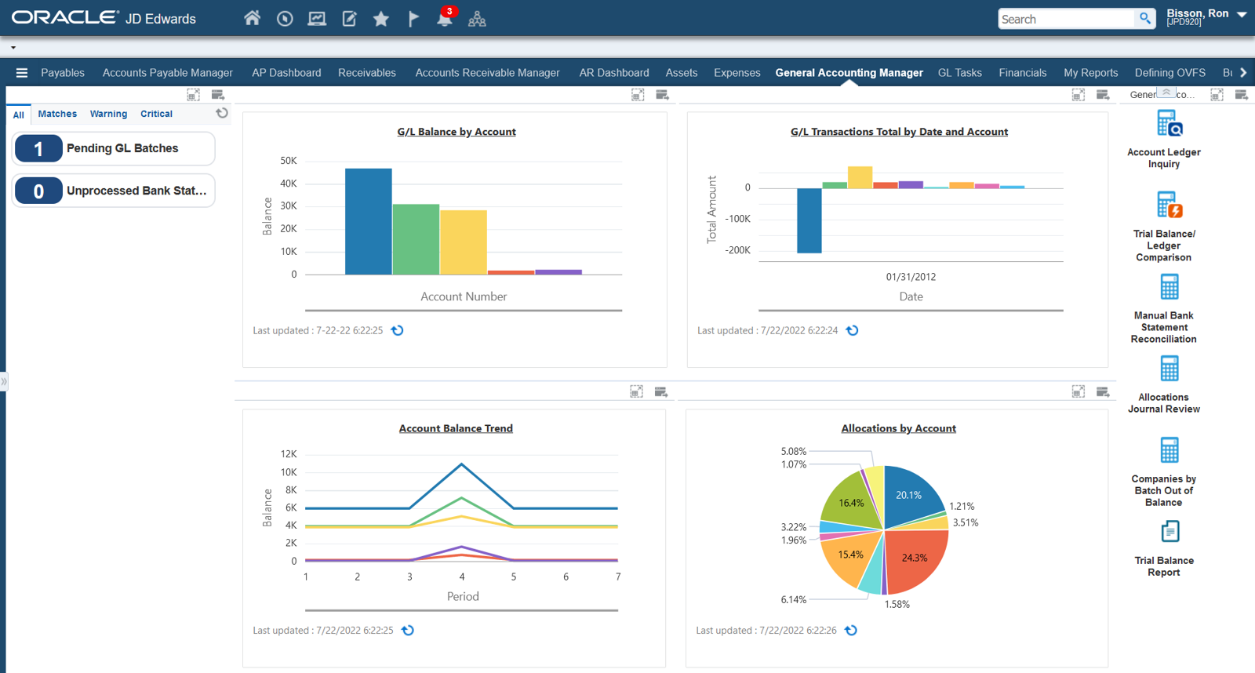Open the GL Tasks tab
This screenshot has width=1255, height=673.
point(959,73)
